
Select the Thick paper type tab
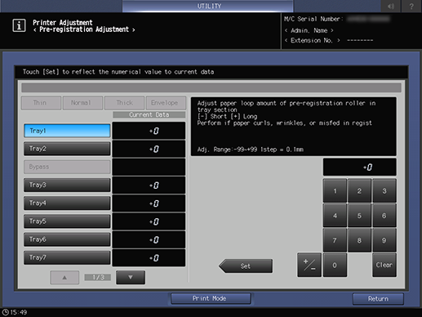[124, 103]
